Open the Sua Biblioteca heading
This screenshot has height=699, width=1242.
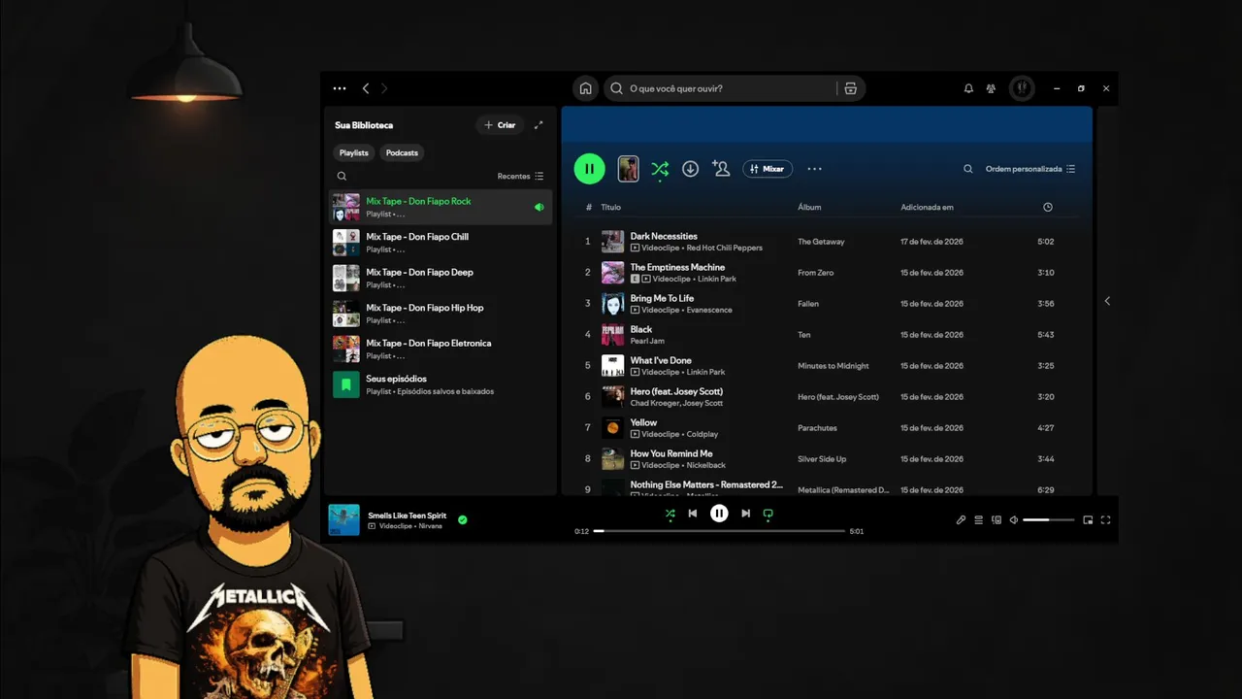point(364,125)
